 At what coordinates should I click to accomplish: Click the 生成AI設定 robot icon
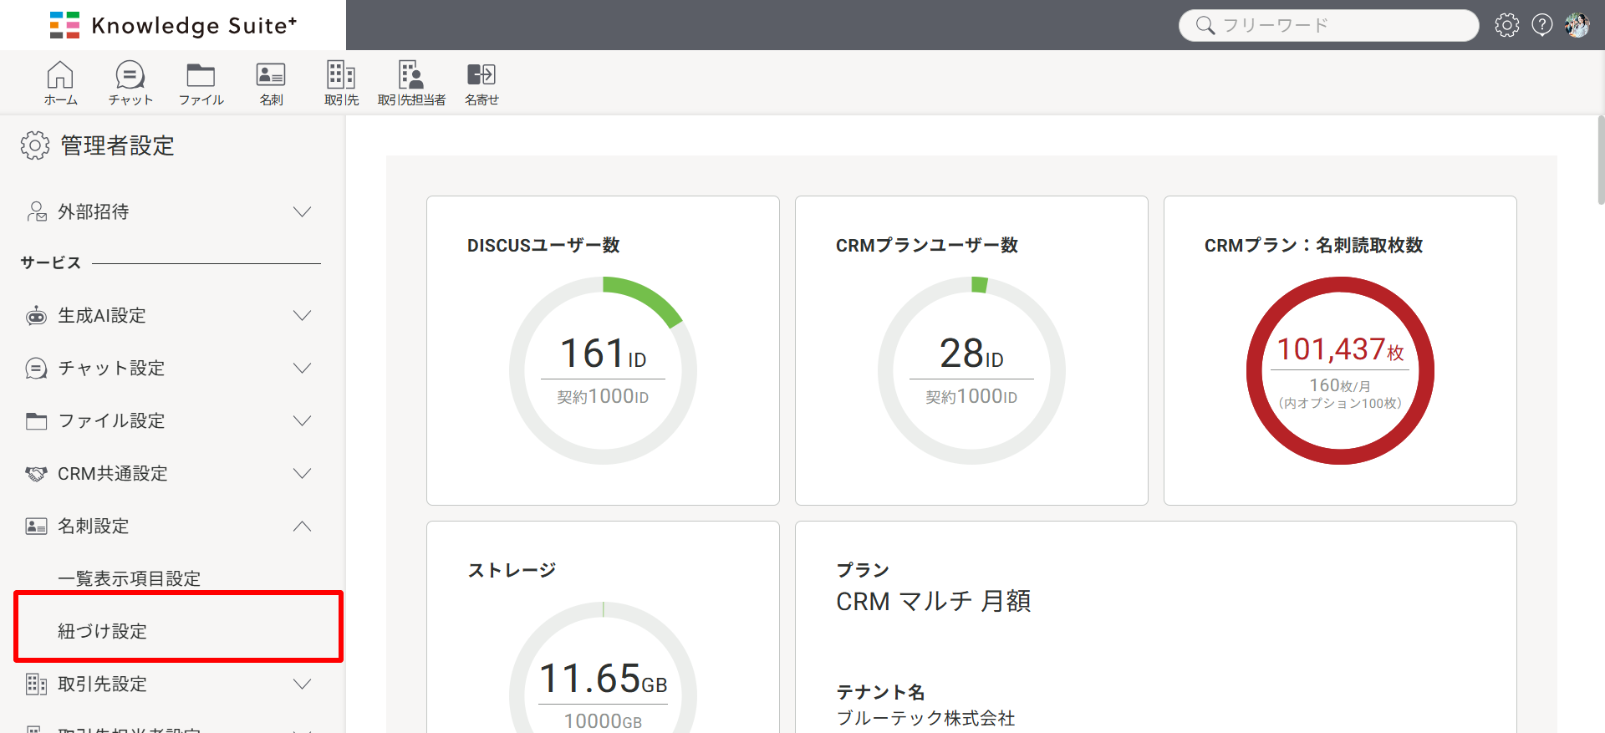(36, 316)
